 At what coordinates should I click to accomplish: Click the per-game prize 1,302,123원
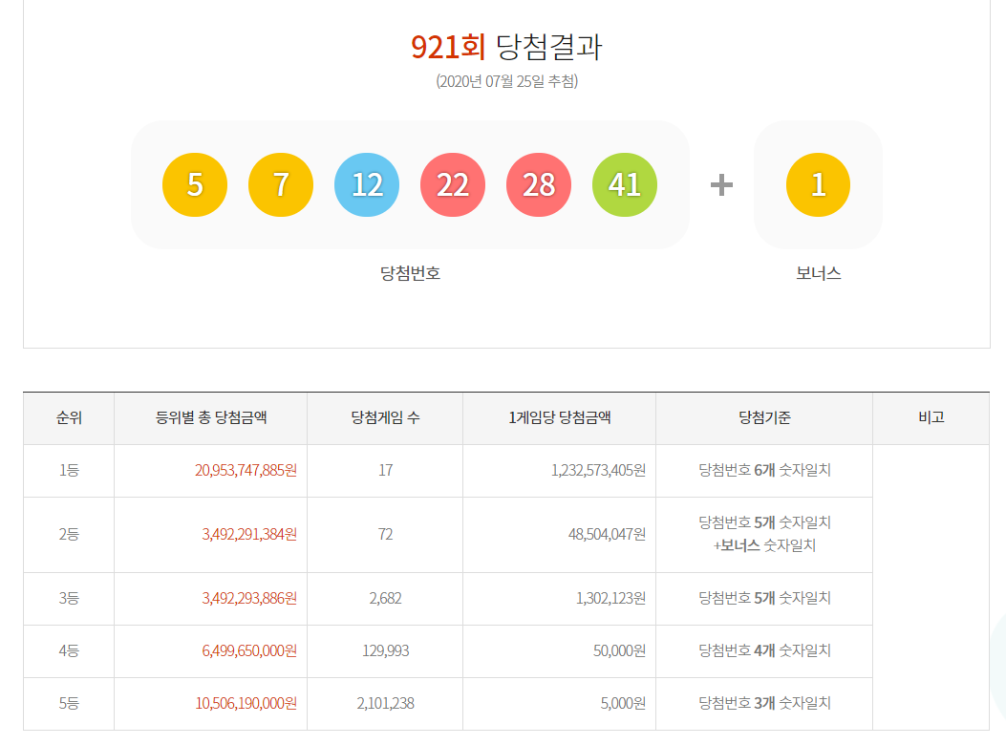[610, 599]
